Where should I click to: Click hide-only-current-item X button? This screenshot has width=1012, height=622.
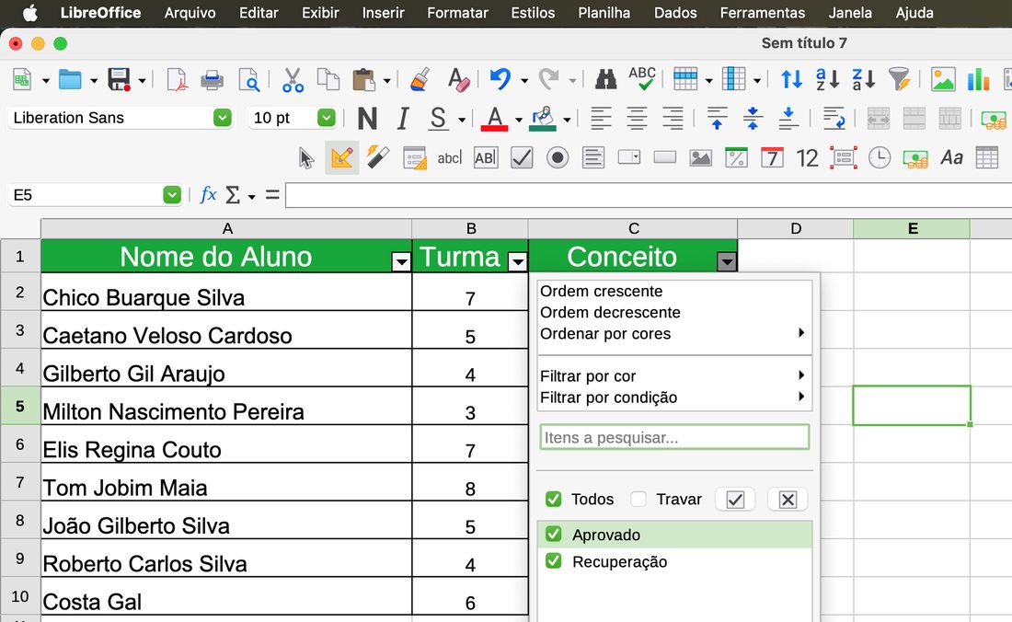tap(788, 500)
